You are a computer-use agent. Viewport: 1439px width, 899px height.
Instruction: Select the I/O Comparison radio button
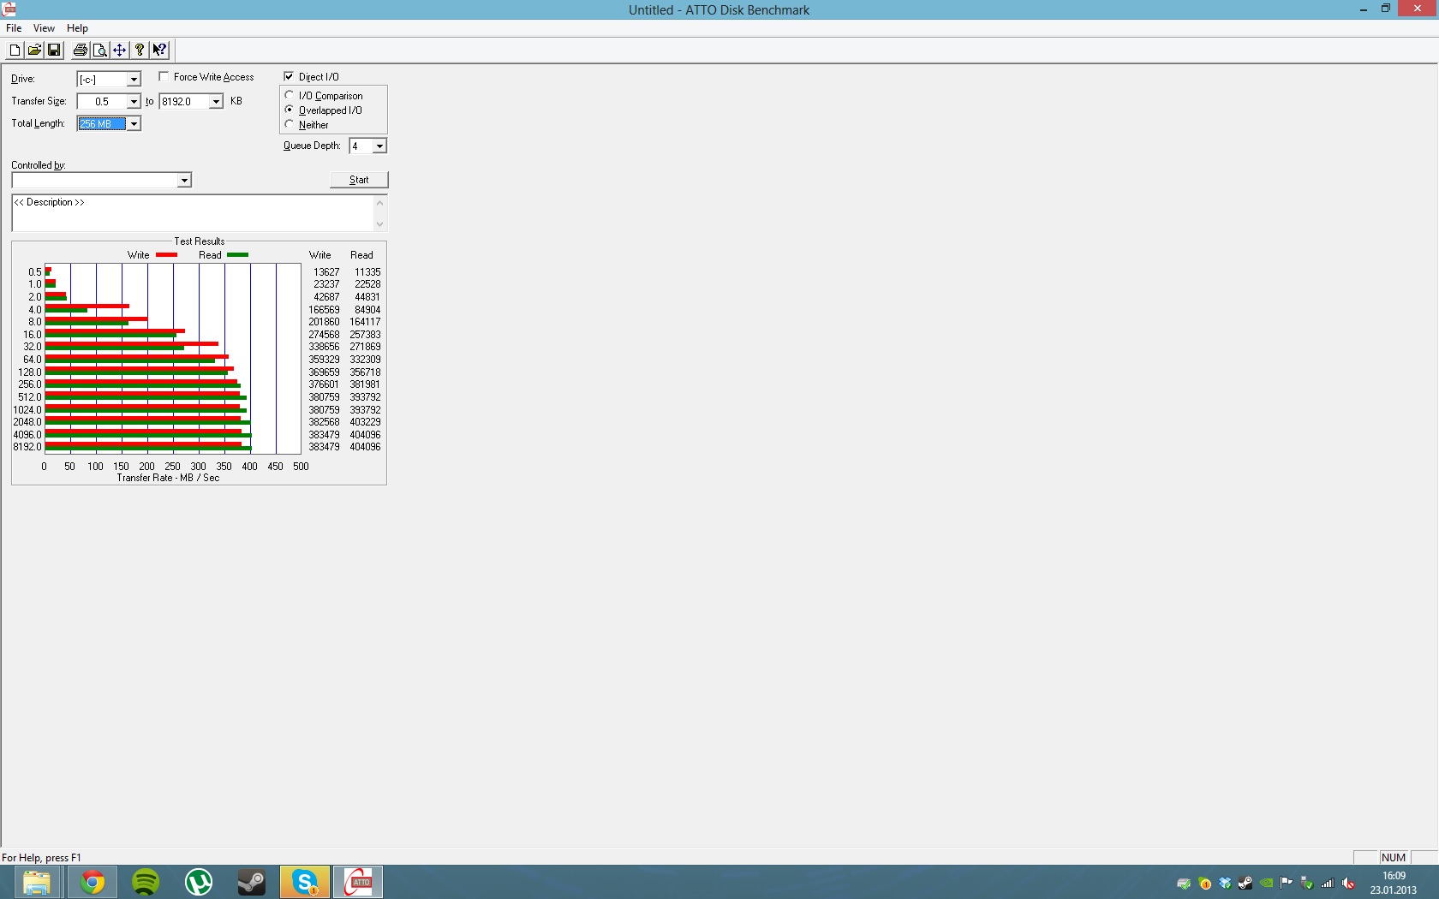290,95
